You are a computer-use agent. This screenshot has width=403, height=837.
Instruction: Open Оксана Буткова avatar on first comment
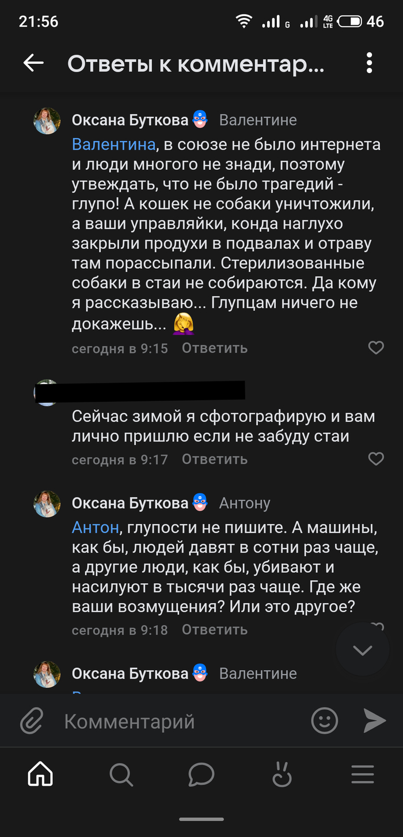pos(47,121)
